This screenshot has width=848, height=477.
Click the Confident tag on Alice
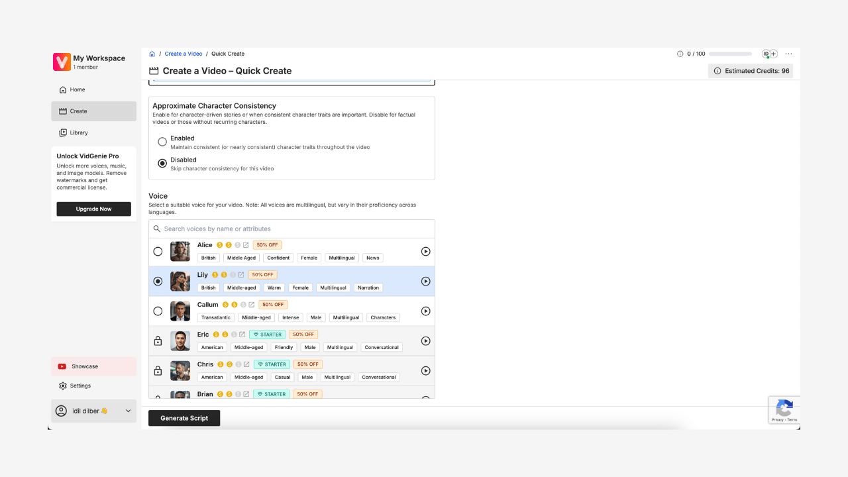(278, 258)
